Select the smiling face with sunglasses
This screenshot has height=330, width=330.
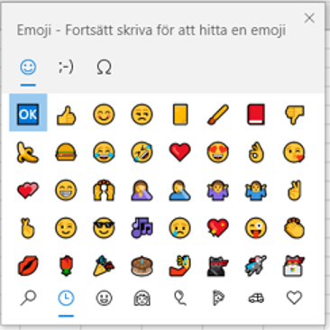click(x=104, y=228)
